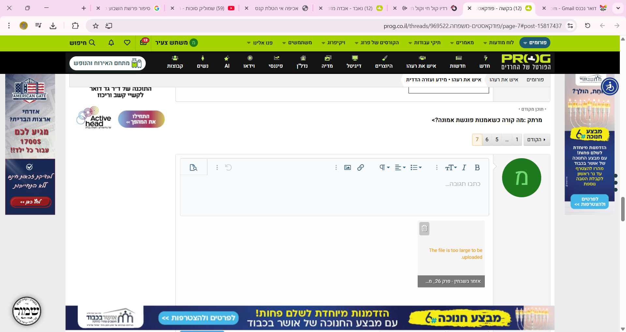Open the 'הקורסים של פרוג' menu
The height and width of the screenshot is (332, 626).
(377, 43)
